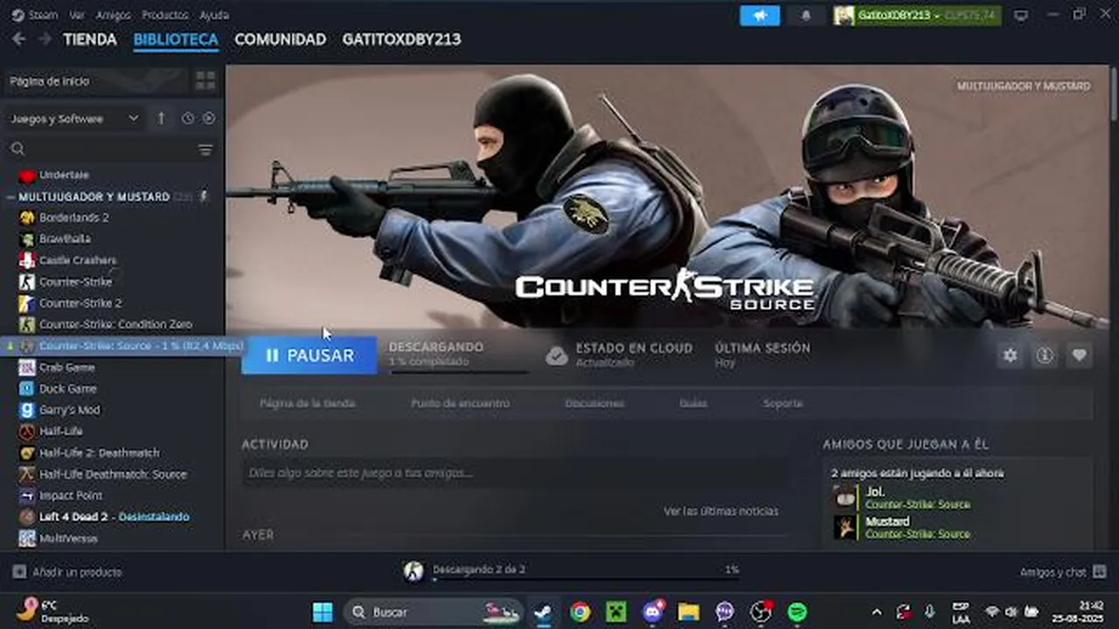Screen dimensions: 1119x629
Task: Open the Guías link
Action: click(693, 404)
